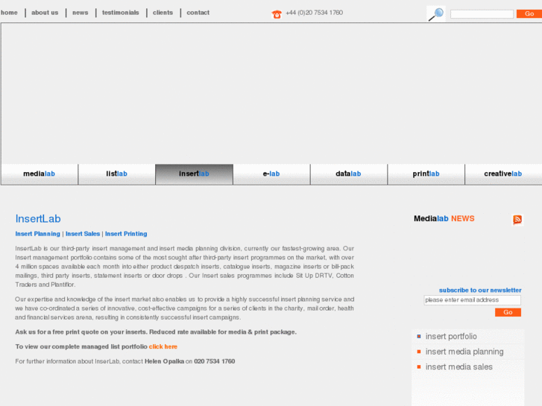Open the Insert Sales link
The width and height of the screenshot is (542, 406).
(83, 234)
